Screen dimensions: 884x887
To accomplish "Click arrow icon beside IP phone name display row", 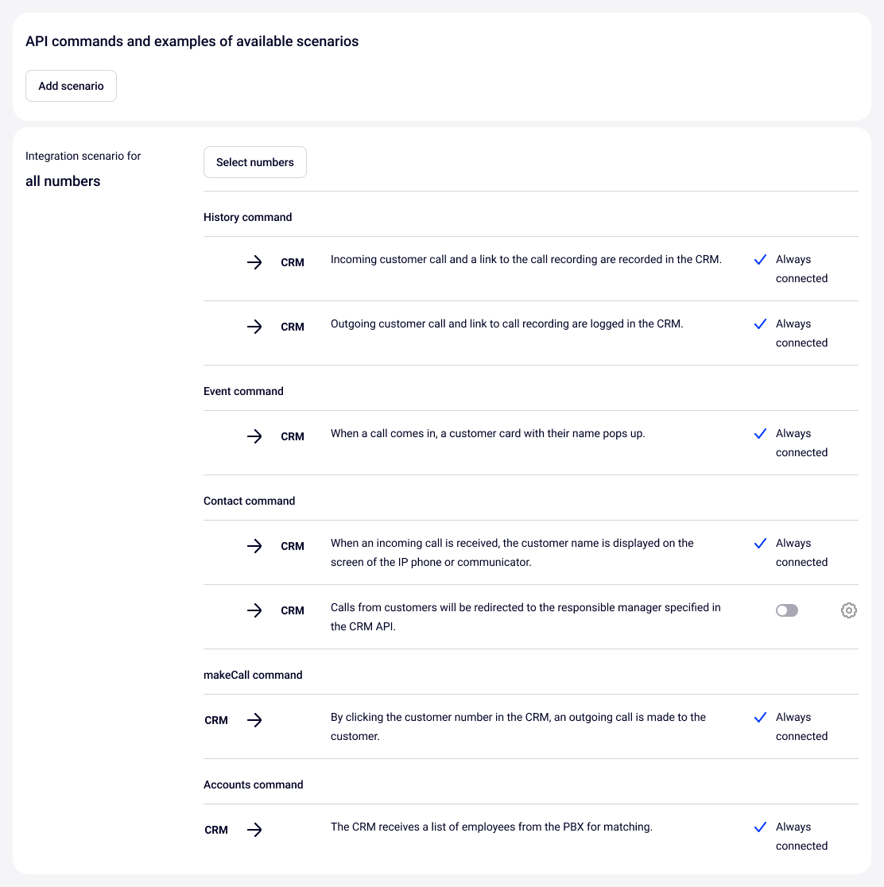I will (x=254, y=546).
